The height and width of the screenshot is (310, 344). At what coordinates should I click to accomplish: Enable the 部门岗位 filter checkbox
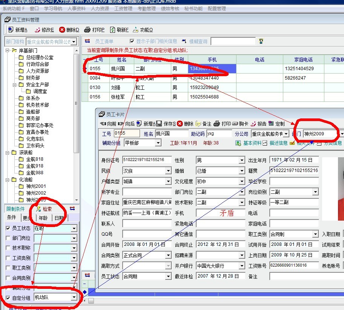pos(8,238)
